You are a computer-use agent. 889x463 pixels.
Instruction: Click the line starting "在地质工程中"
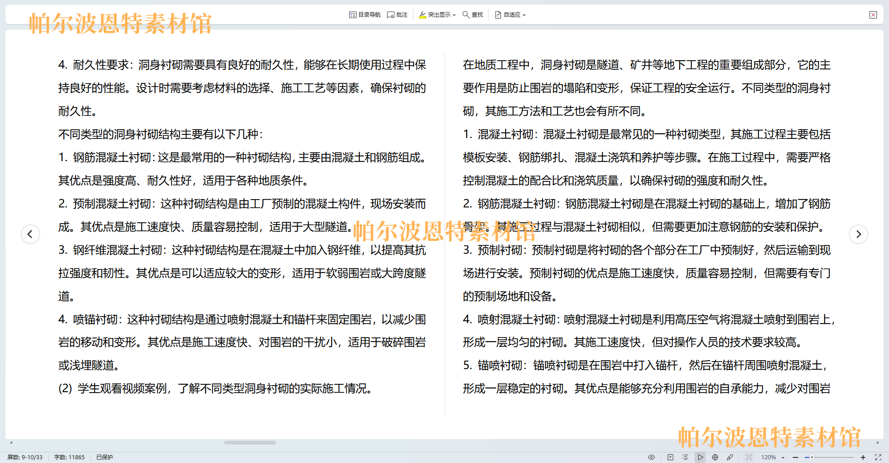pyautogui.click(x=647, y=65)
